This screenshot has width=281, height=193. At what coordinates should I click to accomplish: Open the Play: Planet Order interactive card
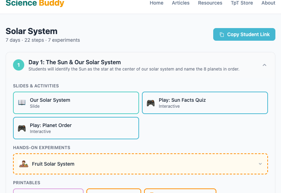tap(76, 128)
